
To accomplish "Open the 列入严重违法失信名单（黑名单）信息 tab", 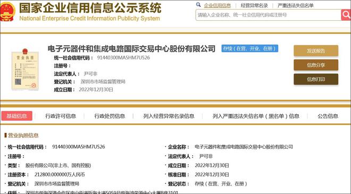I will pos(256,116).
